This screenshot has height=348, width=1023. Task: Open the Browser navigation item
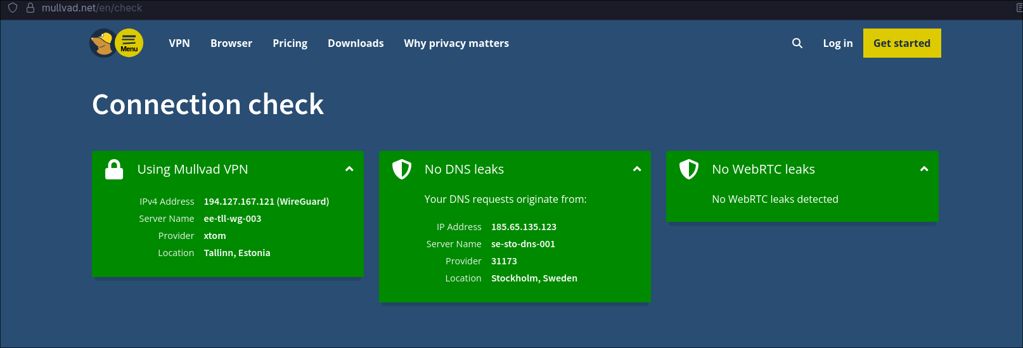[231, 43]
